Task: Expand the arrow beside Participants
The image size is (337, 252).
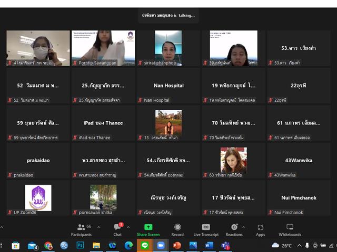Action: (x=99, y=227)
